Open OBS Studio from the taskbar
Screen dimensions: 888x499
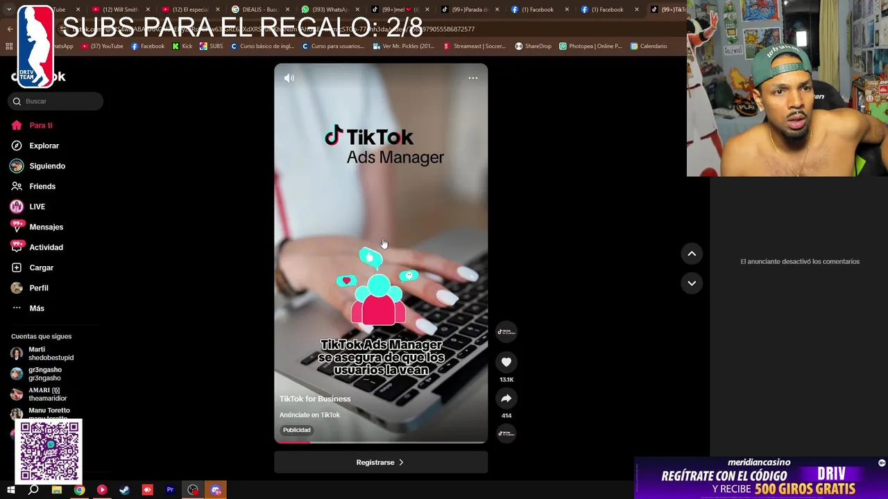click(193, 490)
